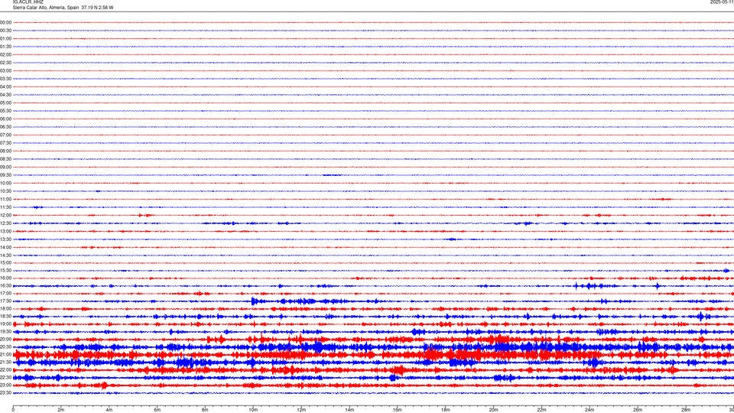734x413 pixels.
Task: Click the 19:00 time row label
Action: (x=5, y=324)
